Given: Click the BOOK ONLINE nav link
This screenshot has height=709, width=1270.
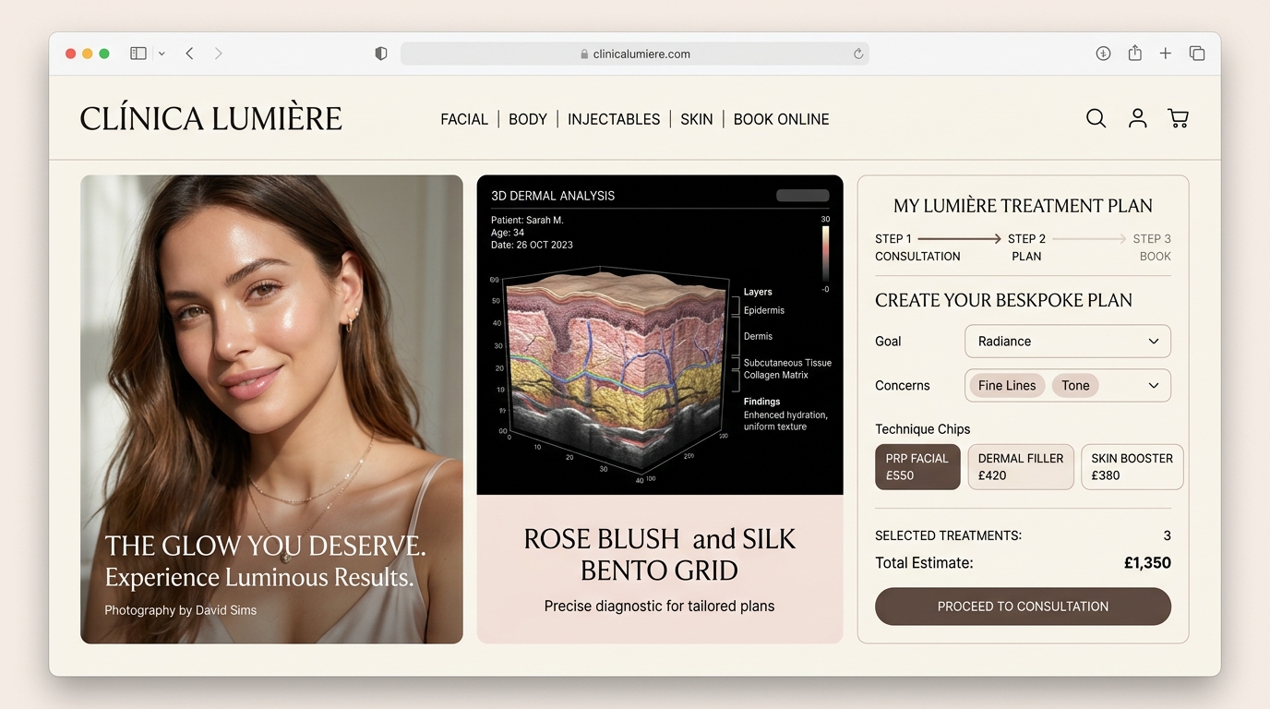Looking at the screenshot, I should pos(782,119).
